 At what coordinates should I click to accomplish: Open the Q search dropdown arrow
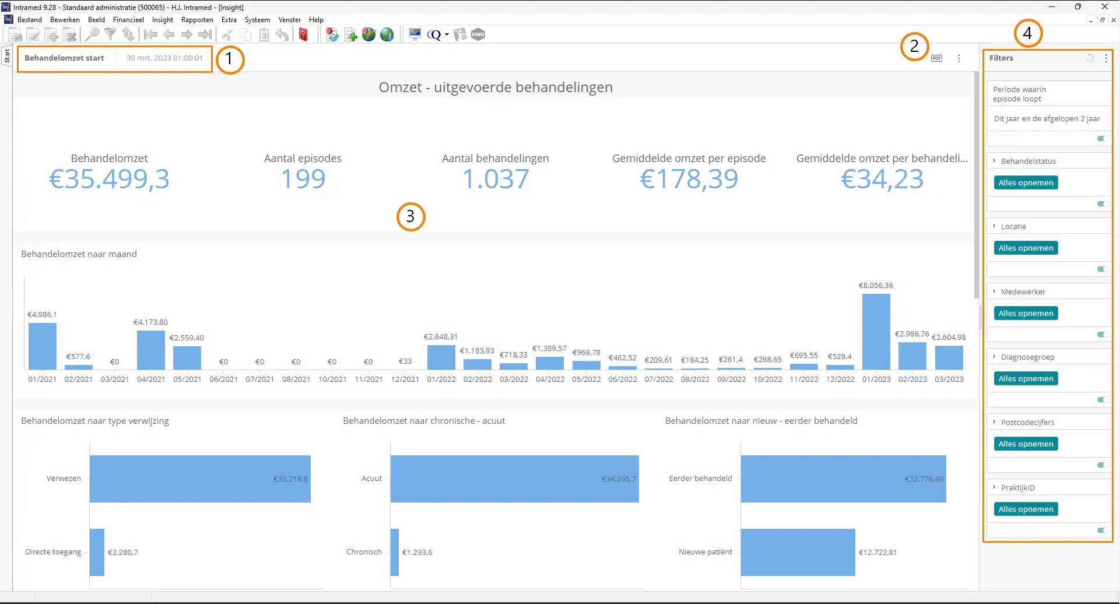(x=447, y=35)
